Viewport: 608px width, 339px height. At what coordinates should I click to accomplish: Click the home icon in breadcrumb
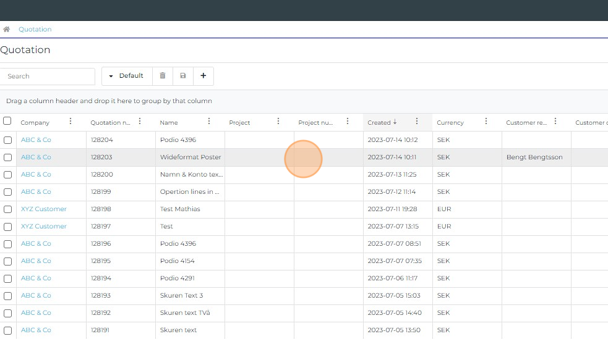6,29
